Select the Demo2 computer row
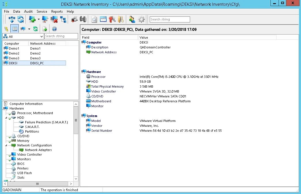Viewport: 301px width, 194px height. [34, 53]
